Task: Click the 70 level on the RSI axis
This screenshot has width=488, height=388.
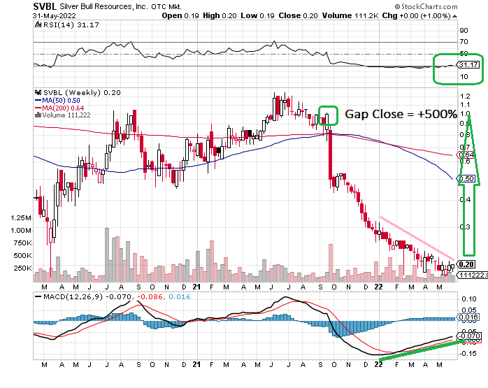Action: 464,42
